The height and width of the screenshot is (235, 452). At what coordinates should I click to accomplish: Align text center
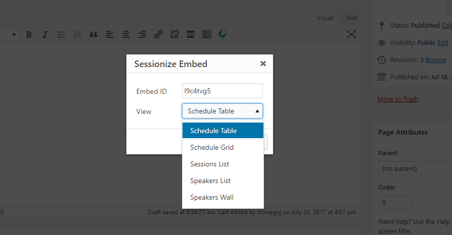[126, 35]
